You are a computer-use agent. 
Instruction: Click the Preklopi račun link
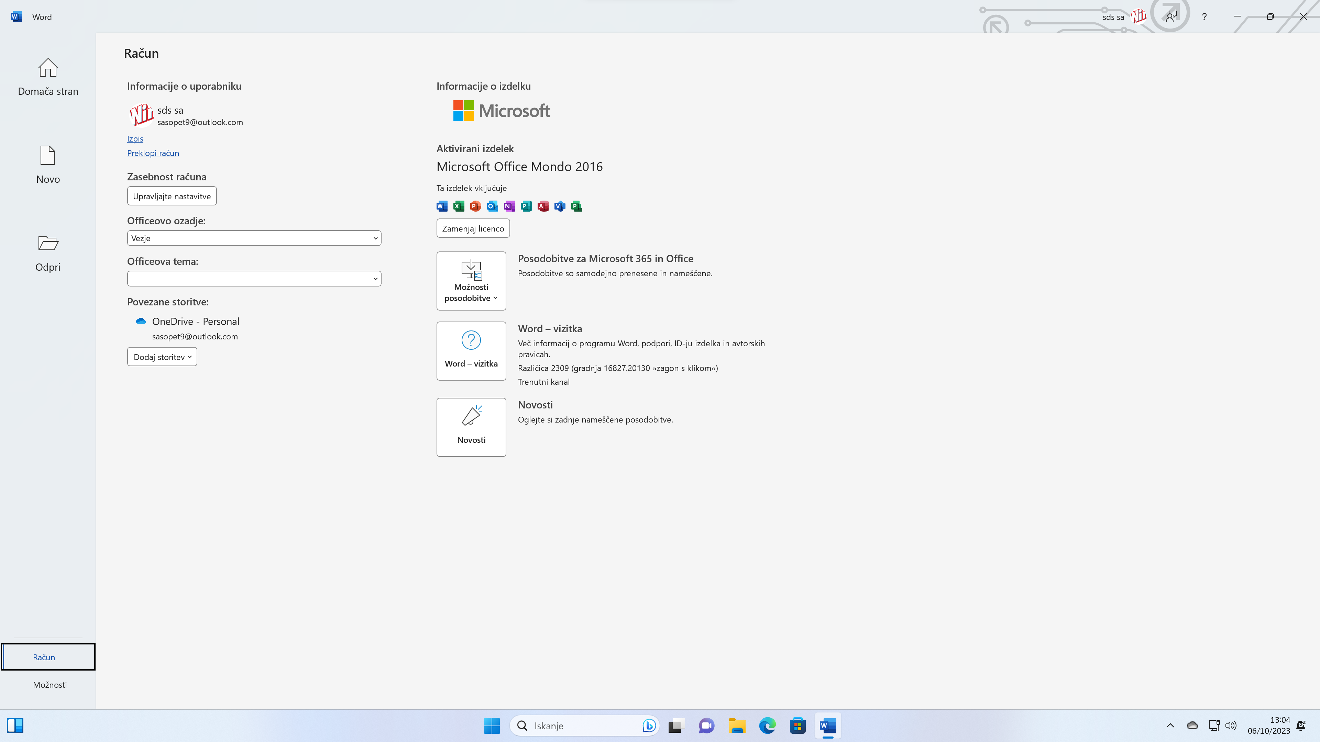coord(153,153)
